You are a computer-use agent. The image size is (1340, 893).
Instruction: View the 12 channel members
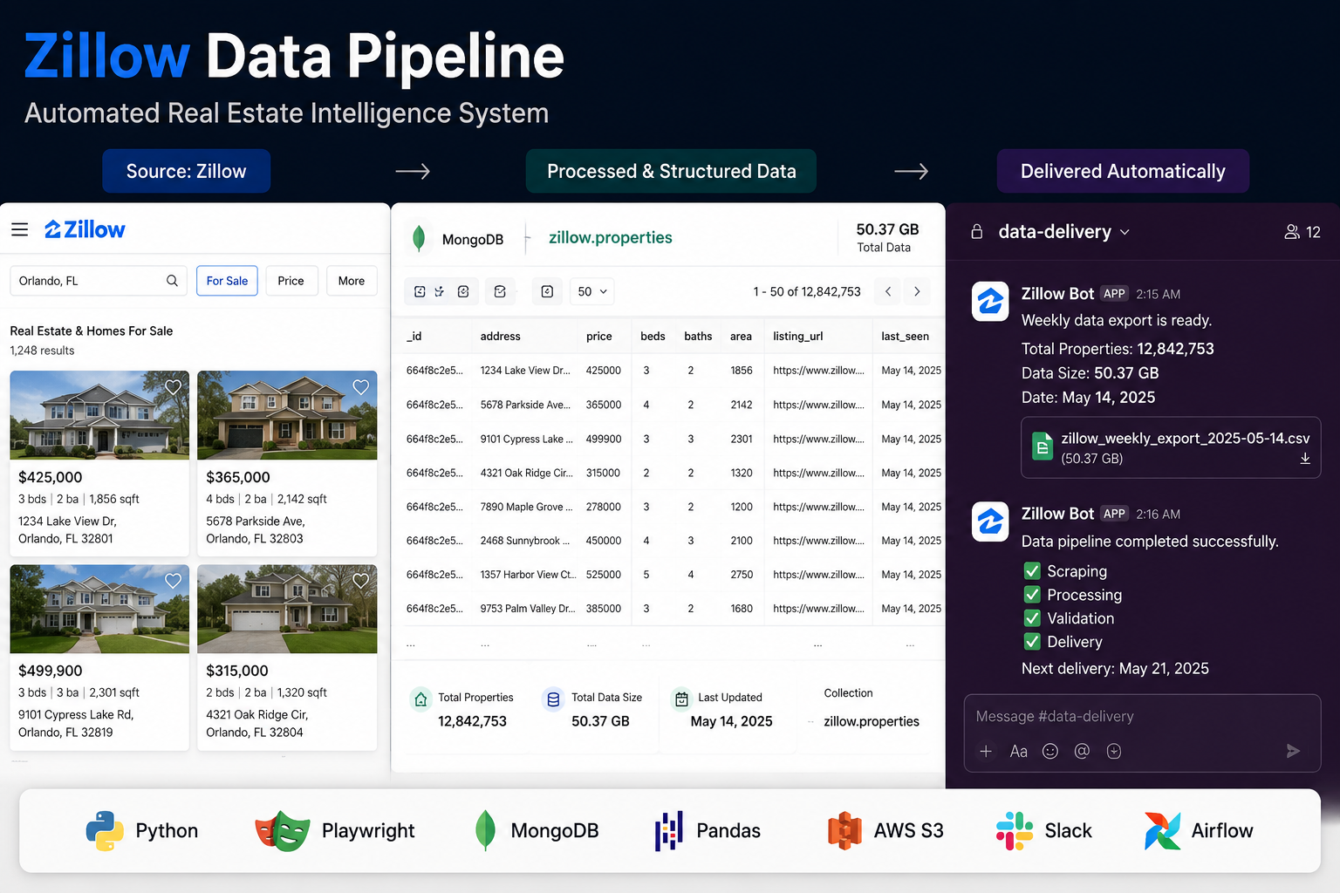click(x=1302, y=232)
